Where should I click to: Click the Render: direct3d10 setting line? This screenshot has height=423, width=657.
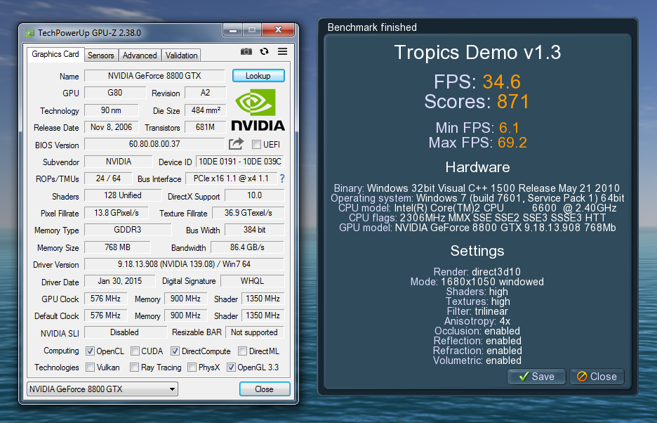(x=477, y=271)
